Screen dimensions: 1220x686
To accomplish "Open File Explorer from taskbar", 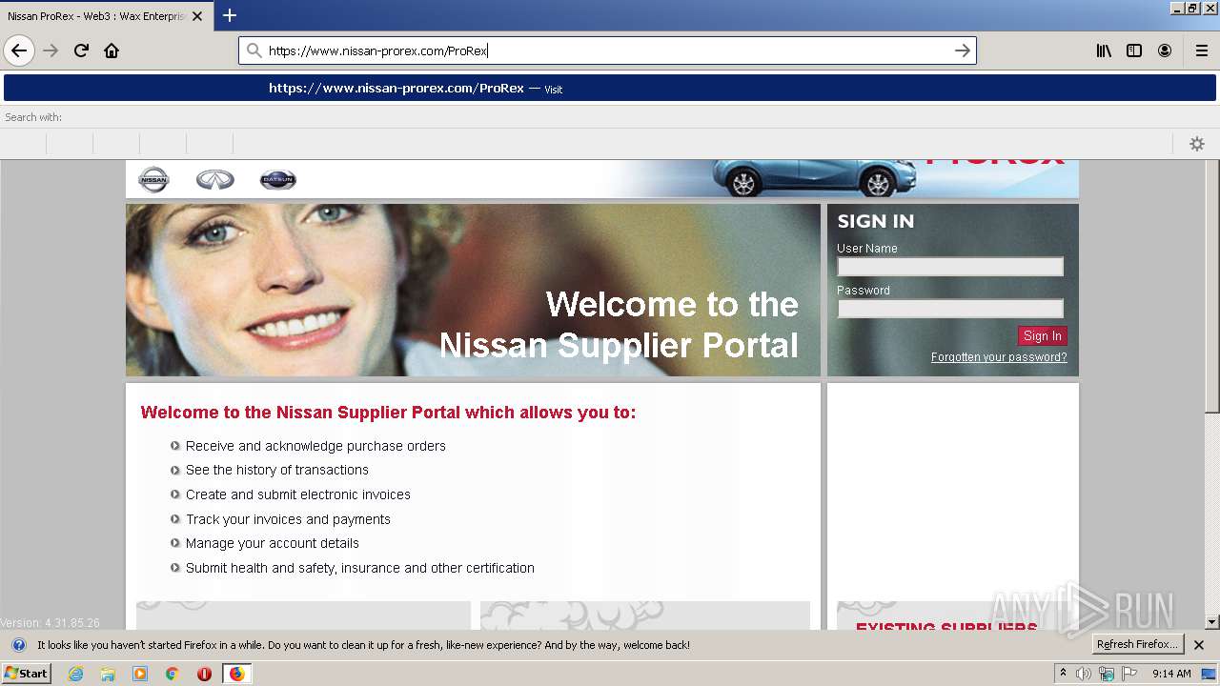I will tap(108, 674).
